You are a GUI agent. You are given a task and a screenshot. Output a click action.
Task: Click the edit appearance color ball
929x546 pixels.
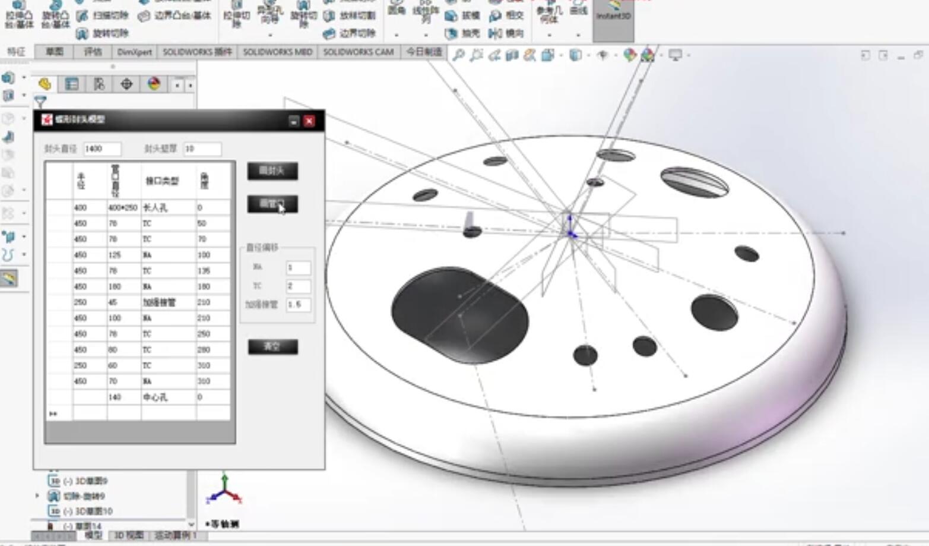(x=629, y=55)
